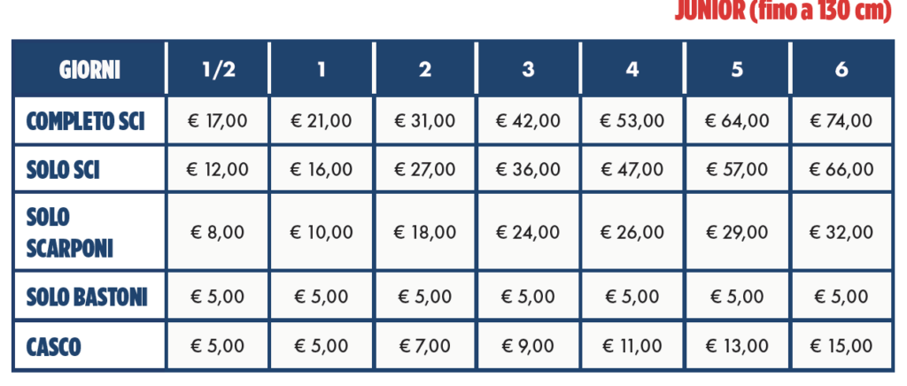This screenshot has width=907, height=386.
Task: Click the 1/2 day column header
Action: tap(218, 69)
